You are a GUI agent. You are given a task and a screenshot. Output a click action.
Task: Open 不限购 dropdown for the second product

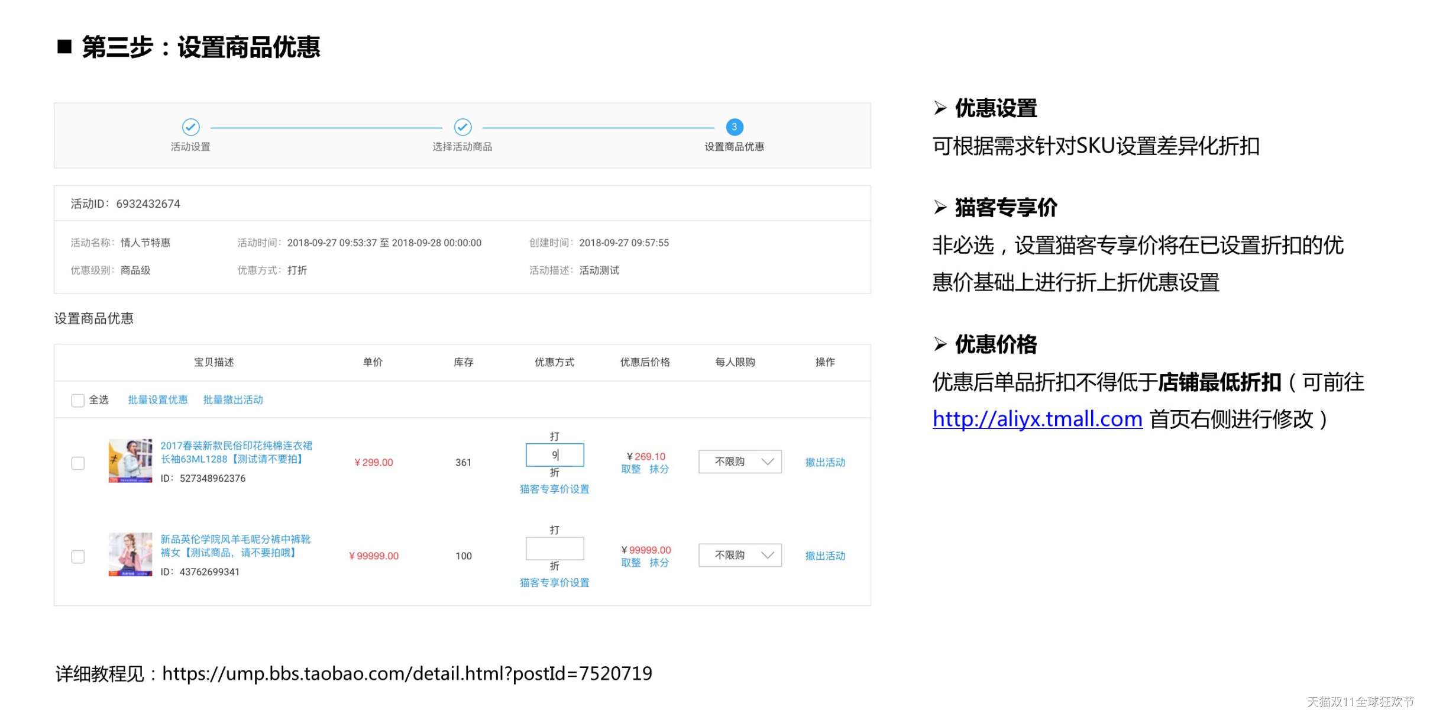tap(739, 555)
